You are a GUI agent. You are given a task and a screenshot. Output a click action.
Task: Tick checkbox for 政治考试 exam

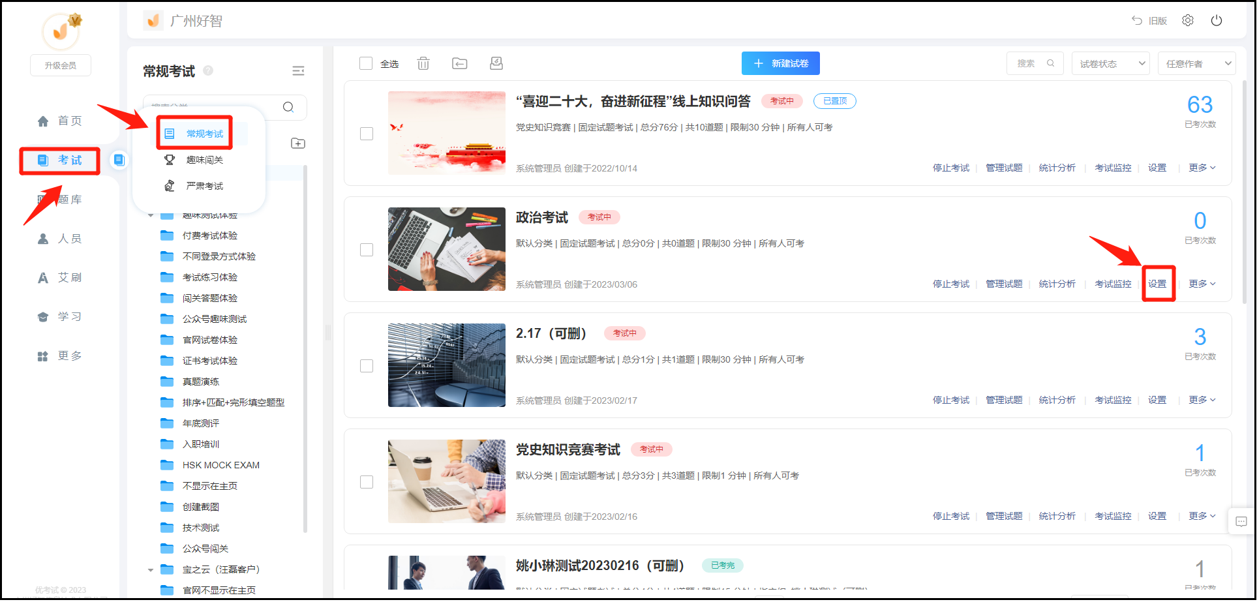[x=367, y=250]
